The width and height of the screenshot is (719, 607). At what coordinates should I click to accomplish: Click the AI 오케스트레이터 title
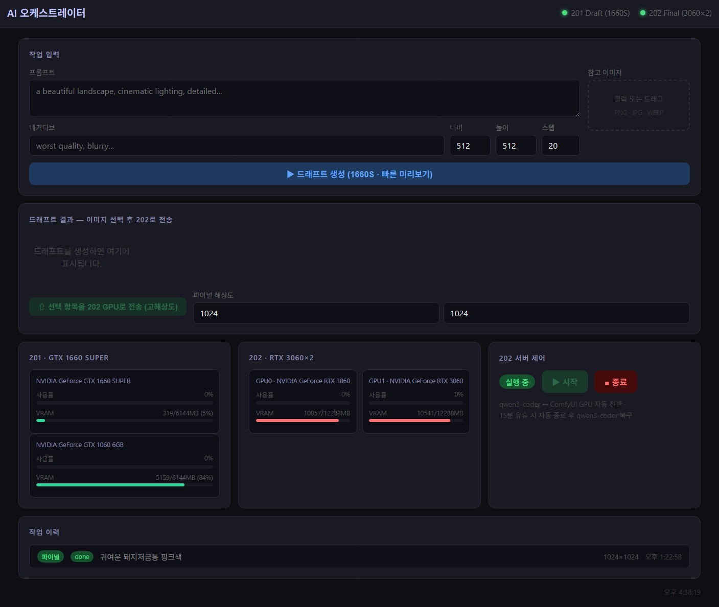pos(46,13)
